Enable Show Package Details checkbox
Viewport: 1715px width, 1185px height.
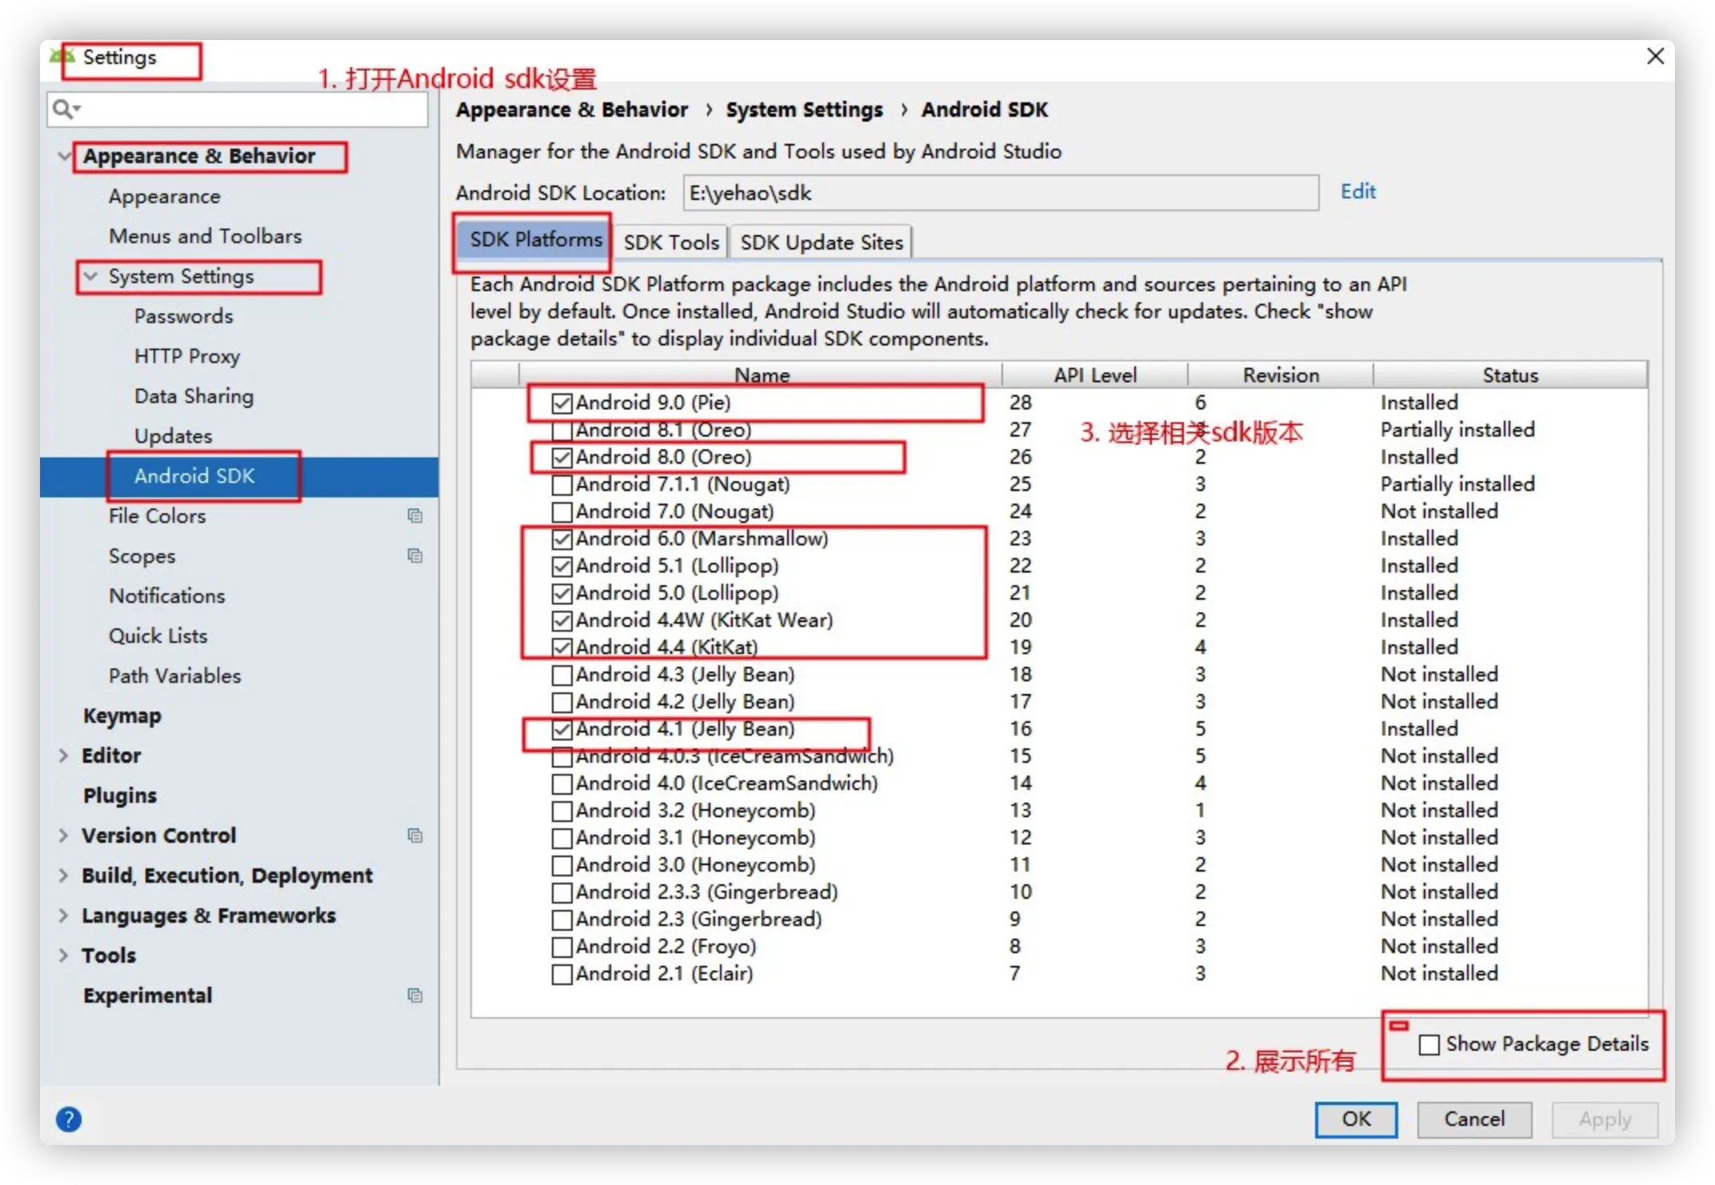tap(1429, 1044)
